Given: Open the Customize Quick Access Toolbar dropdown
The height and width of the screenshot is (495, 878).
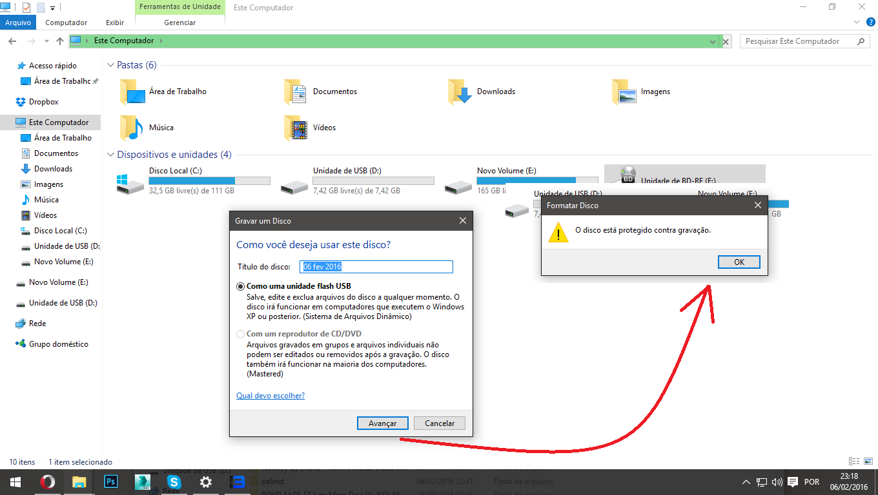Looking at the screenshot, I should coord(52,8).
